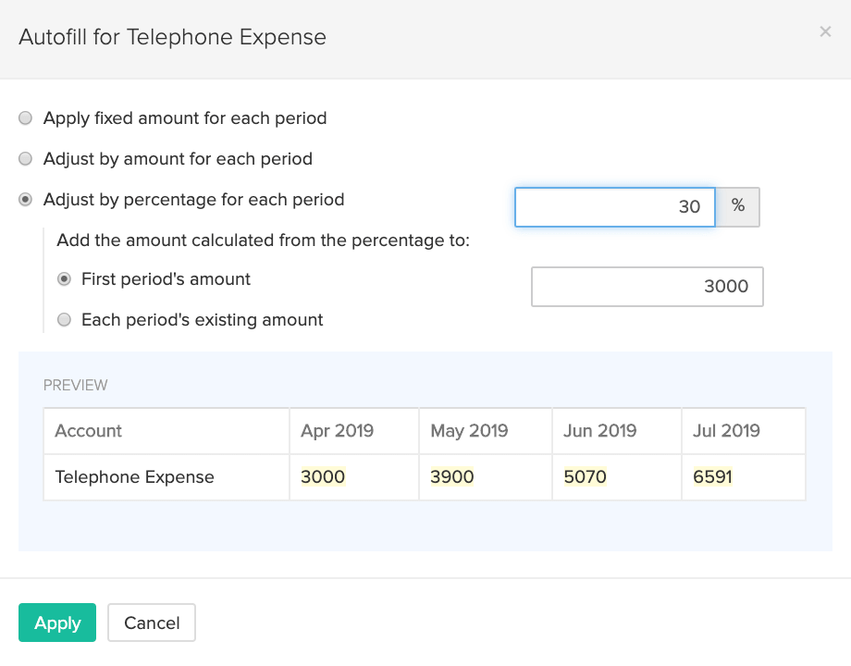Image resolution: width=851 pixels, height=666 pixels.
Task: Choose First period's amount option
Action: [65, 278]
